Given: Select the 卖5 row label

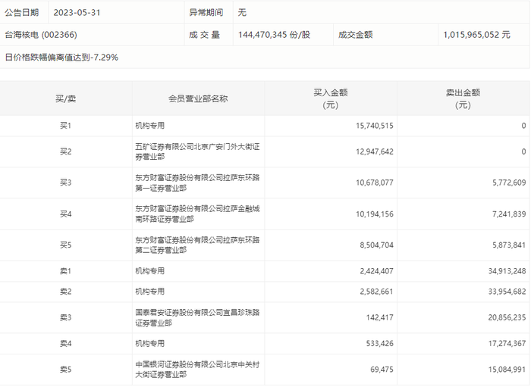Looking at the screenshot, I should click(x=66, y=370).
